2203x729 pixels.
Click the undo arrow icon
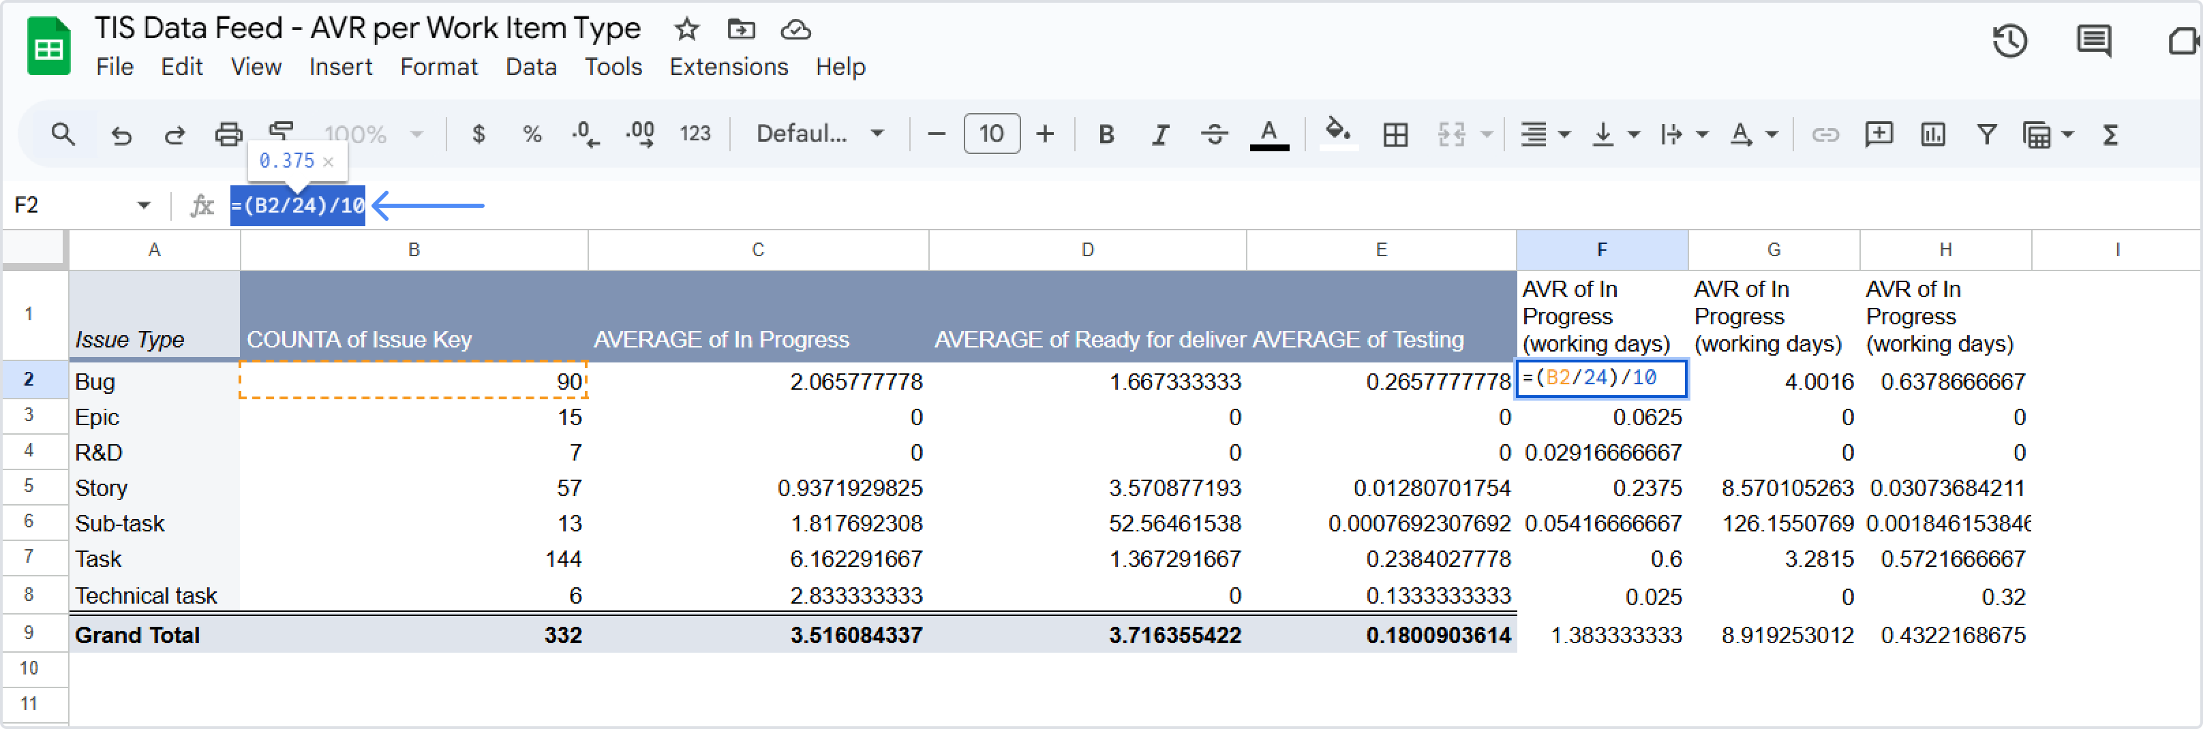[121, 134]
